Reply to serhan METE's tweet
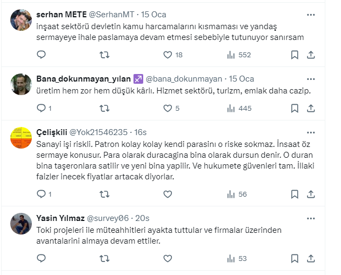 tap(42, 55)
